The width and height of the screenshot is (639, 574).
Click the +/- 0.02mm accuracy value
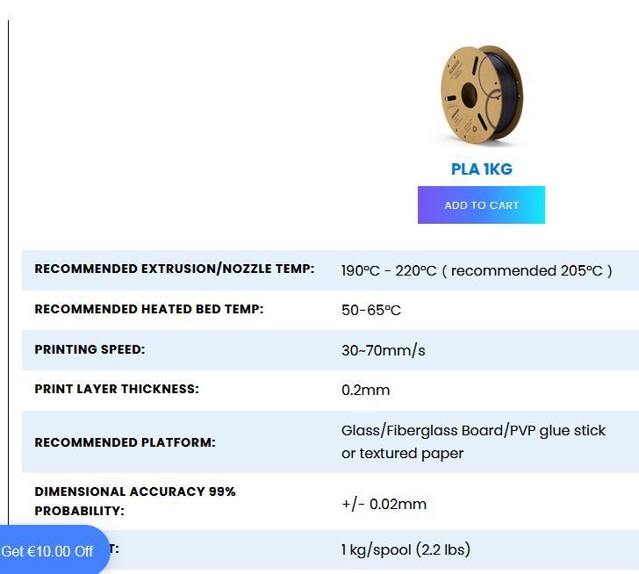[384, 505]
